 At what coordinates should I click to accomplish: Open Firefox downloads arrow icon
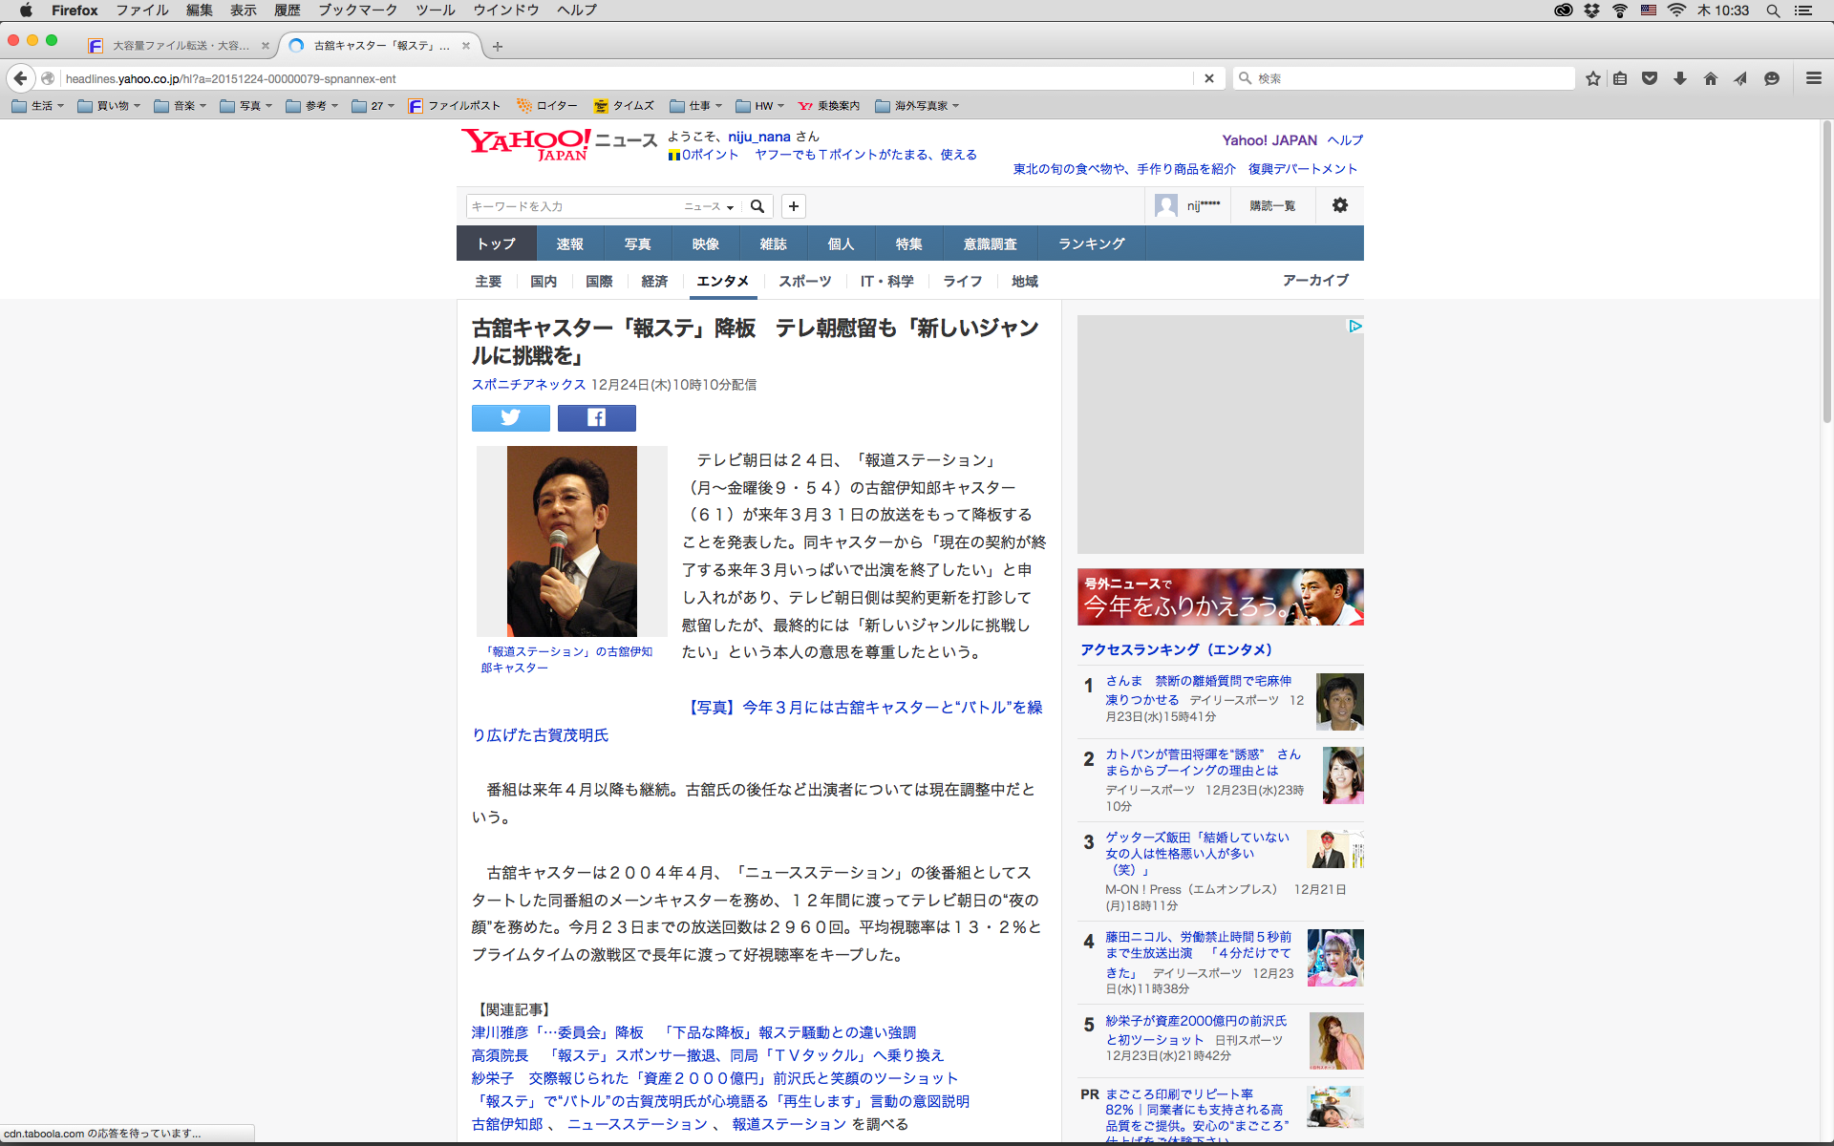coord(1680,78)
